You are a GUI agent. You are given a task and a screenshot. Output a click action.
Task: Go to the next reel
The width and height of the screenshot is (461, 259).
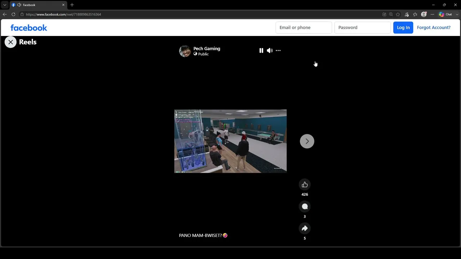(307, 141)
